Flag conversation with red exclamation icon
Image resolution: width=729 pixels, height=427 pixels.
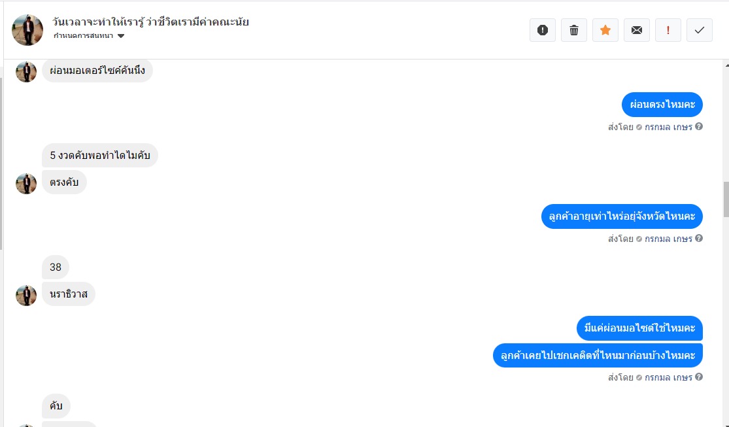668,30
